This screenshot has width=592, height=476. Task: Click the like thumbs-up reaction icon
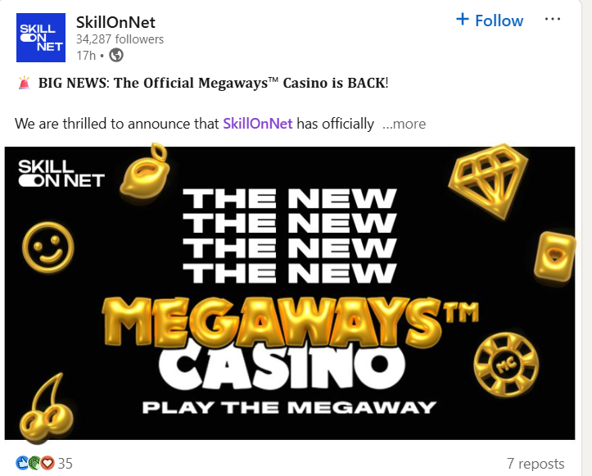[22, 463]
